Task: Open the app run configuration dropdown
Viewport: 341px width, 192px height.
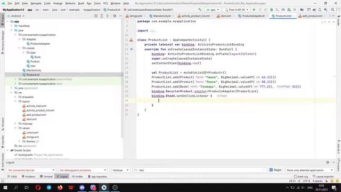Action: [213, 10]
